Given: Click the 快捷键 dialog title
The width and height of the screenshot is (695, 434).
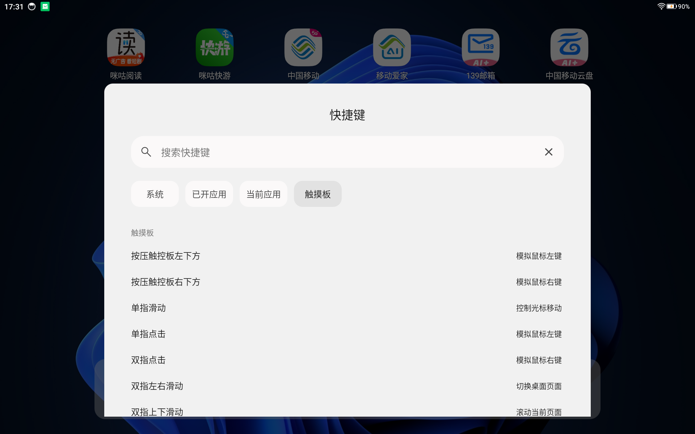Looking at the screenshot, I should 347,115.
